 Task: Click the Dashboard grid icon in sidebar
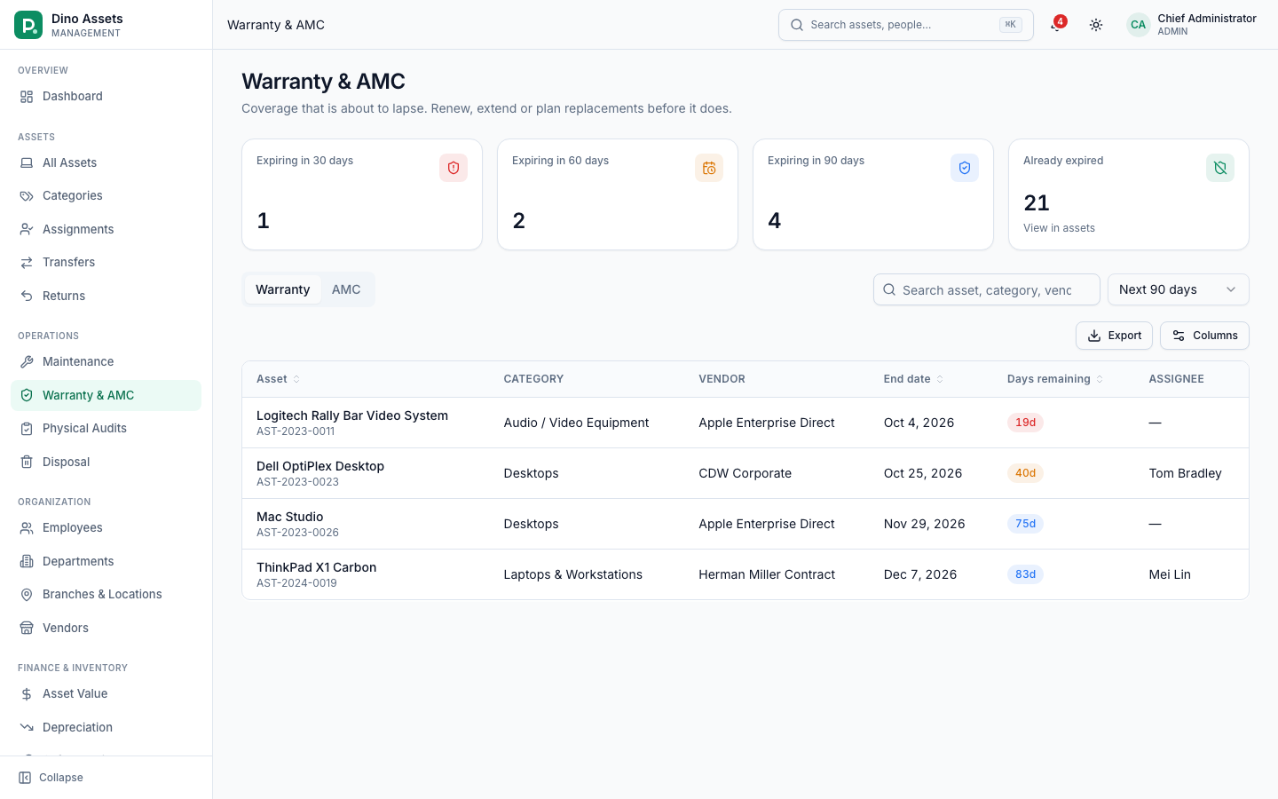tap(27, 97)
